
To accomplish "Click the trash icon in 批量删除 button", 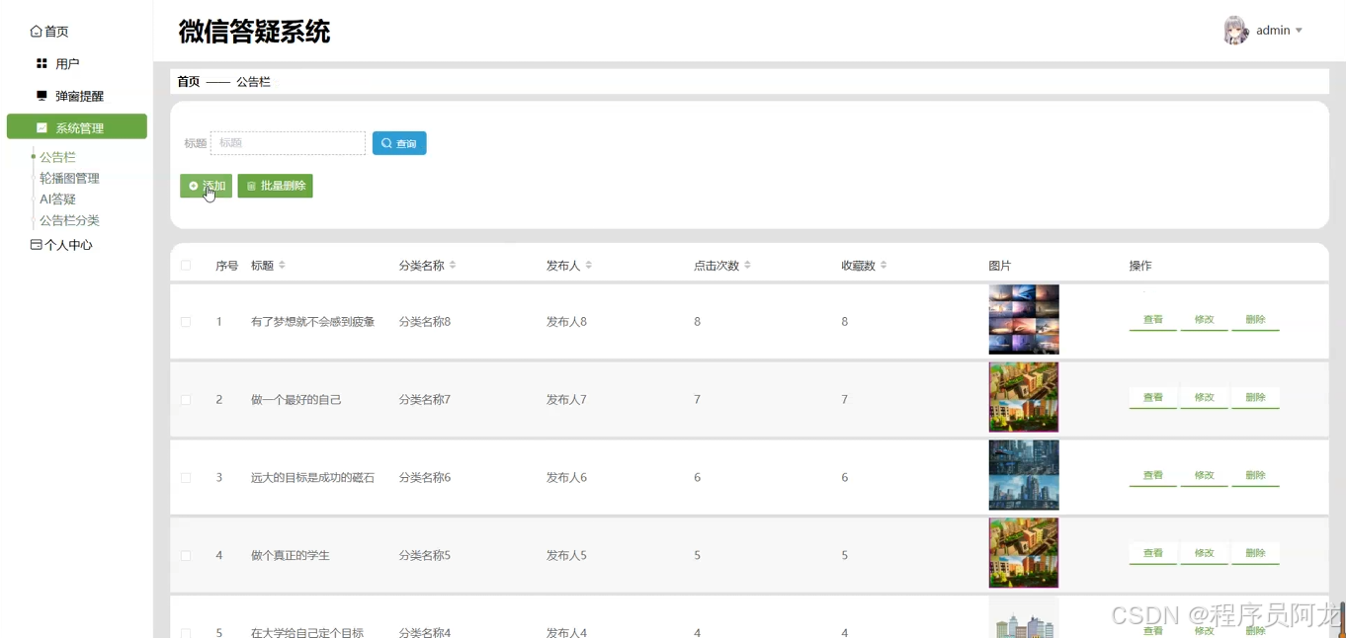I will point(251,186).
